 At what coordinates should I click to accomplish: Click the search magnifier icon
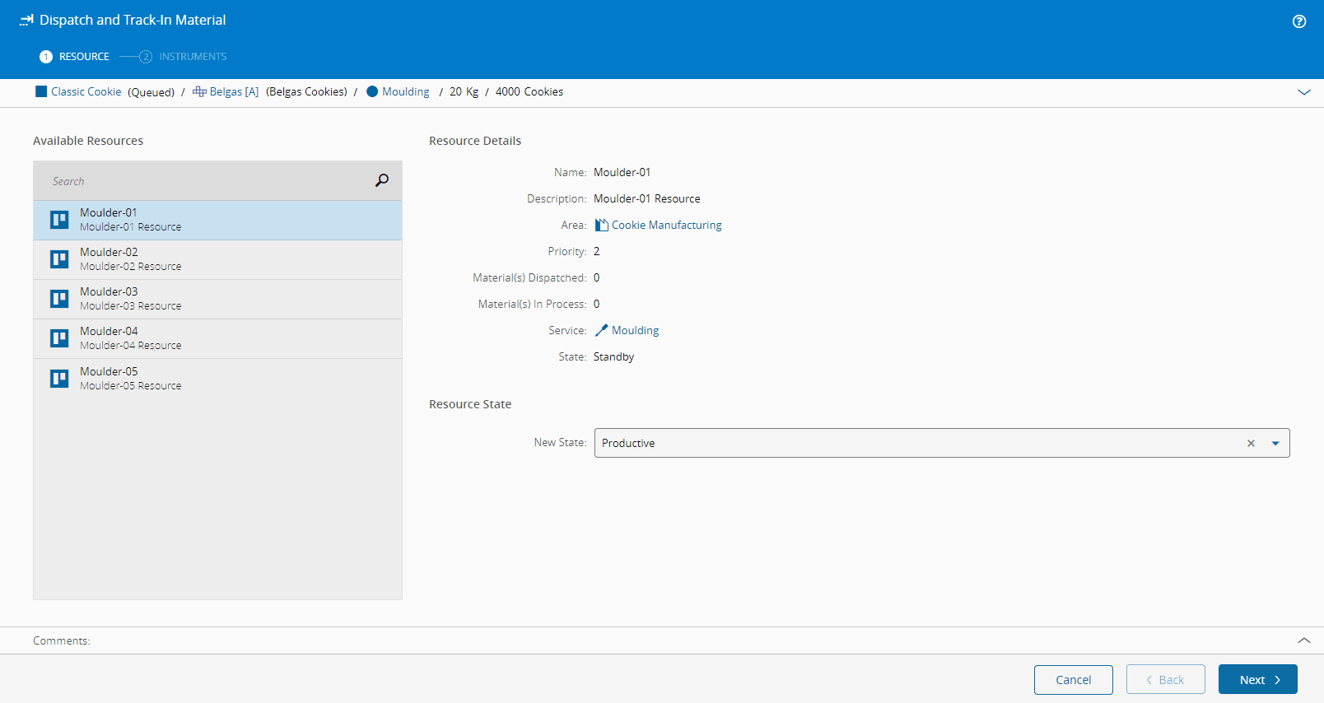pos(382,180)
